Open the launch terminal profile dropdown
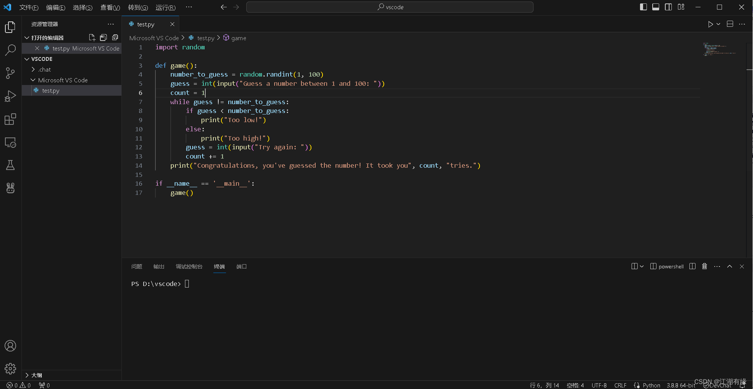Screen dimensions: 753x389 click(642, 266)
